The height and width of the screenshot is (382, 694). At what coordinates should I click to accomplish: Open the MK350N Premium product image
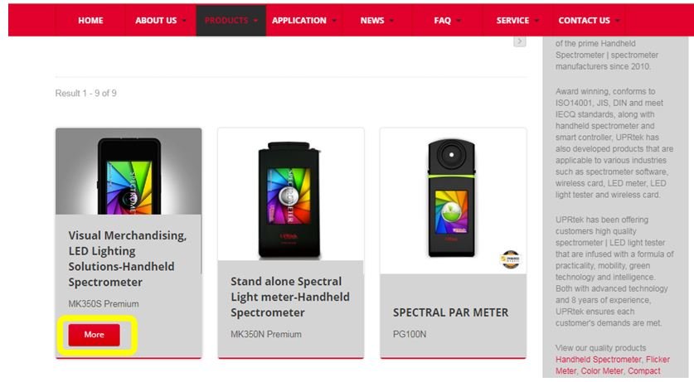(x=291, y=195)
